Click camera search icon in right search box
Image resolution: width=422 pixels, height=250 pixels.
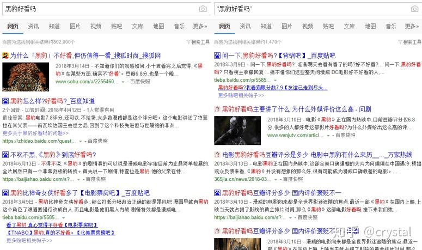pyautogui.click(x=415, y=9)
